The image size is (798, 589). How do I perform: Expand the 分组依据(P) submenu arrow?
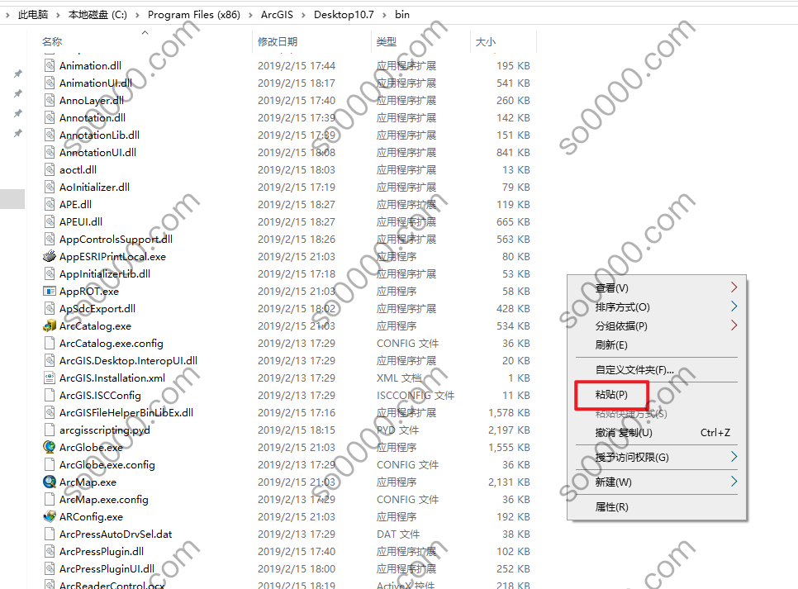[x=734, y=325]
